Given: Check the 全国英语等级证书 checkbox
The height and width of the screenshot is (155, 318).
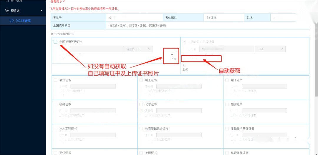Looking at the screenshot, I should pos(55,42).
